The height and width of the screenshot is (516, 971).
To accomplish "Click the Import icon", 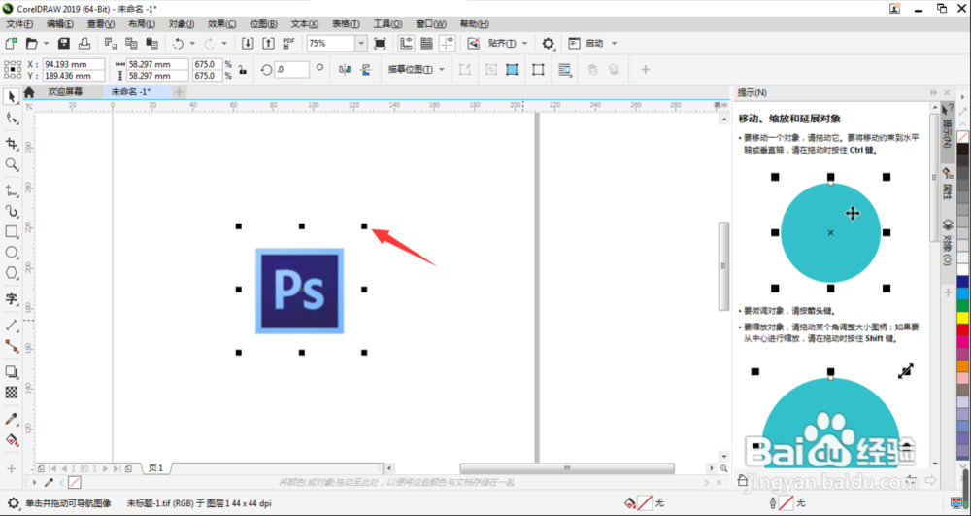I will click(x=248, y=44).
